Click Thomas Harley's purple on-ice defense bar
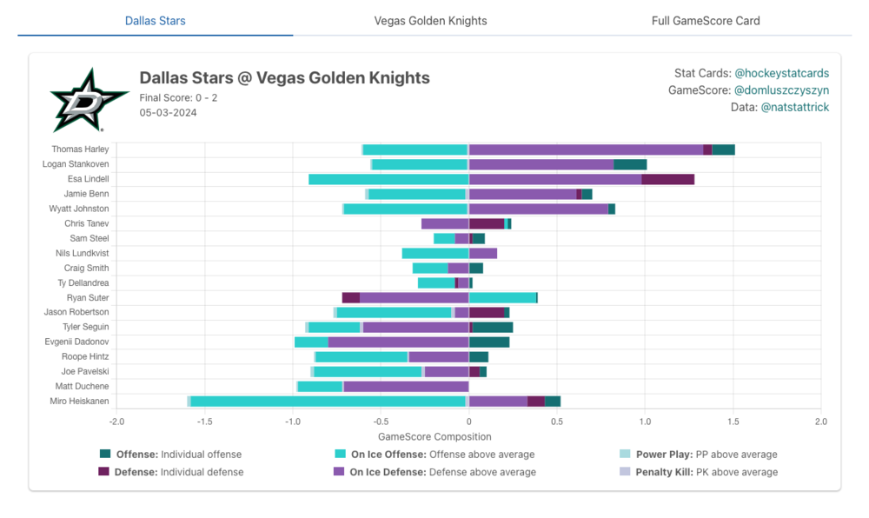Viewport: 869px width, 518px height. point(586,149)
